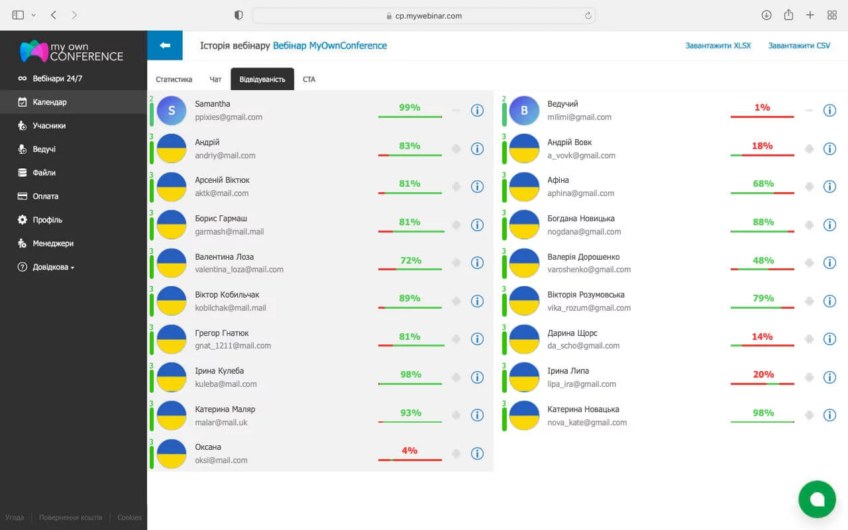The width and height of the screenshot is (848, 530).
Task: Open info icon for Катерина Новацька
Action: [829, 415]
